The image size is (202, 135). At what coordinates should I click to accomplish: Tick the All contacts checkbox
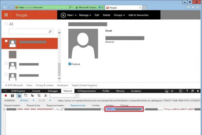(x=6, y=24)
